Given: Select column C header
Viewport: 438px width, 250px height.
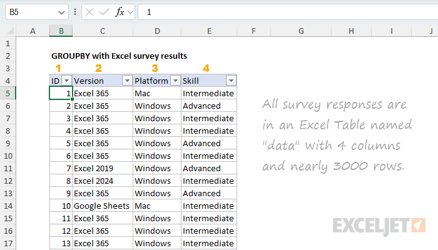Looking at the screenshot, I should pos(103,31).
